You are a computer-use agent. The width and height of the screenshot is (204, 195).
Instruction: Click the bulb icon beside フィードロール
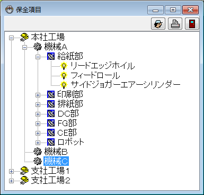[64, 76]
